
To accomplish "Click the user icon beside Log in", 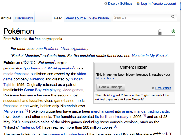I will click(x=138, y=3).
